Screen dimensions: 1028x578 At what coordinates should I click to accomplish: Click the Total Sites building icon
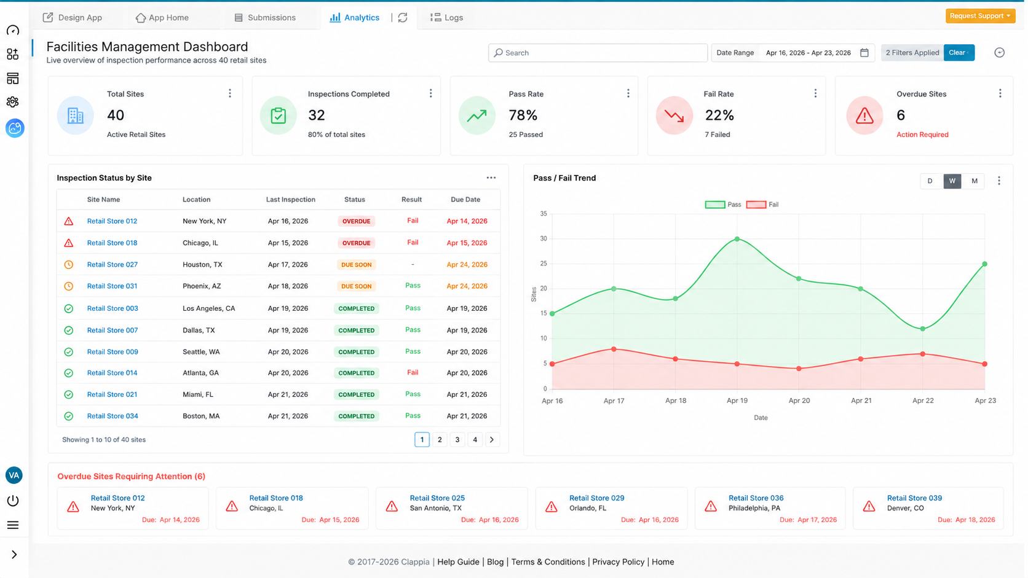pyautogui.click(x=75, y=115)
